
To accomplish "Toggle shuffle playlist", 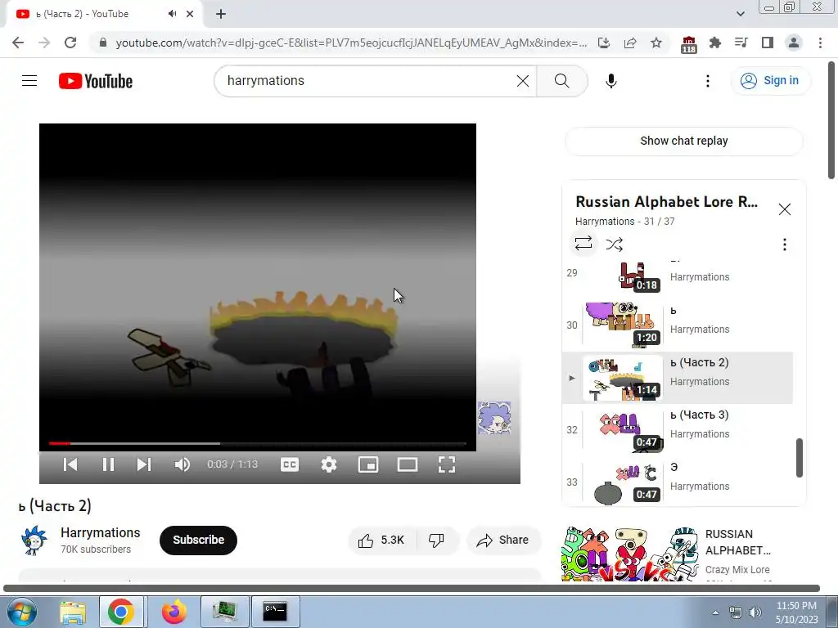I will coord(614,244).
